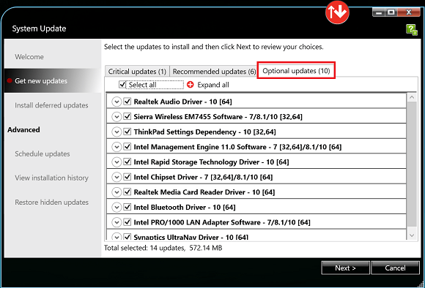Maximize the System Update window
425x288 pixels.
391,12
